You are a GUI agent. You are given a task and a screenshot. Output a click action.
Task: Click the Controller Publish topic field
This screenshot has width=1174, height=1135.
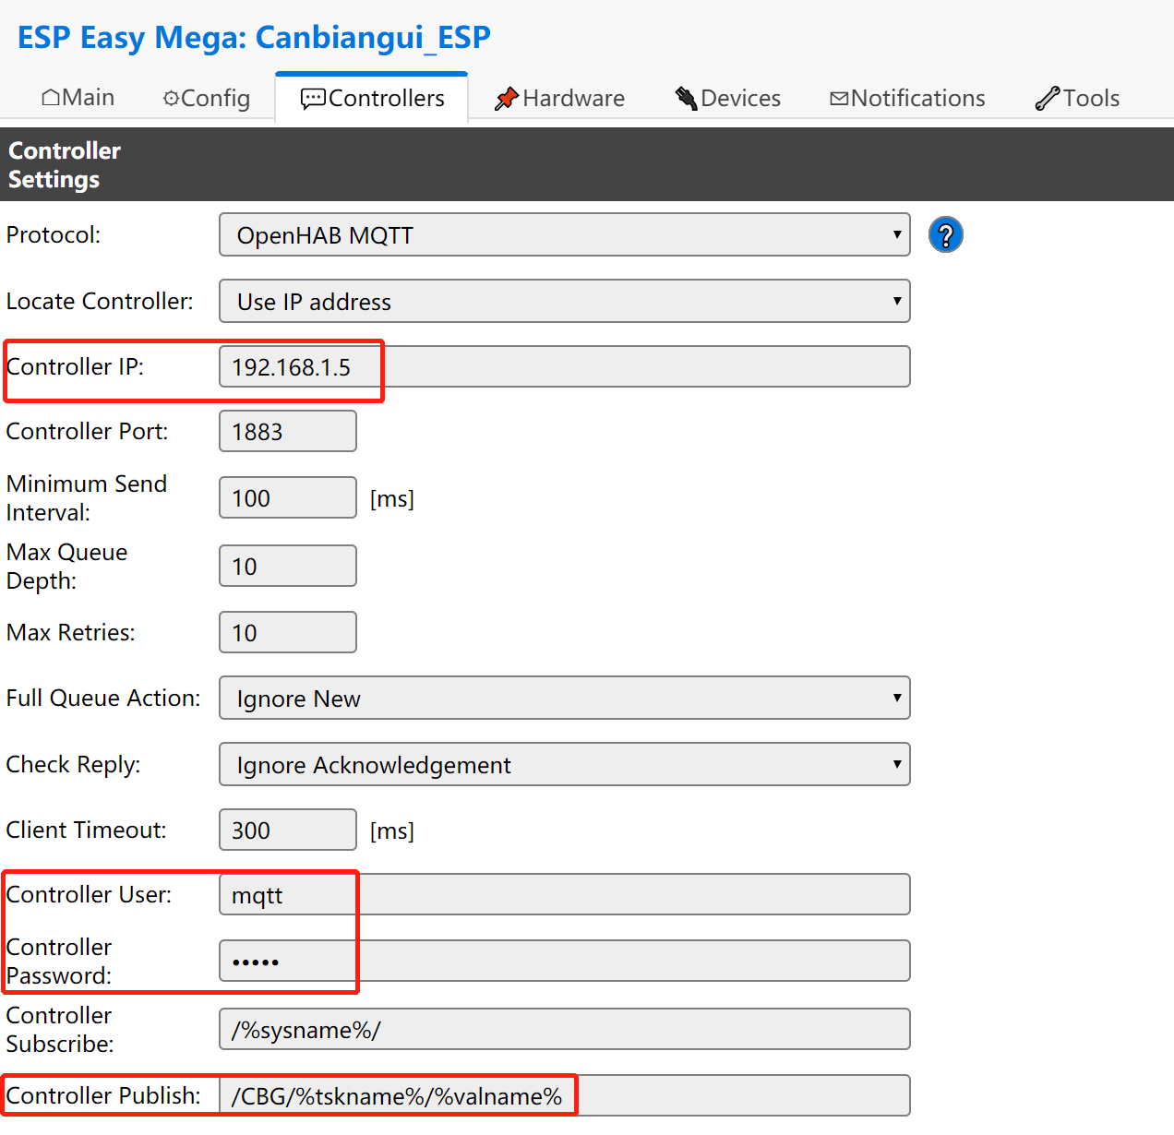click(564, 1096)
